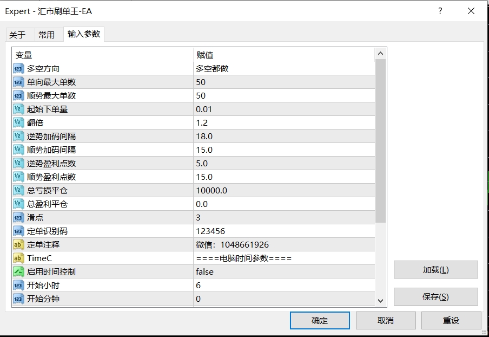Click the 重设 reset button
Viewport: 489px width, 337px height.
pos(451,320)
